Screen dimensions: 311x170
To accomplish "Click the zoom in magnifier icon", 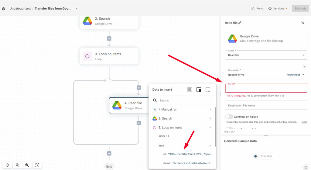I will [x=27, y=165].
